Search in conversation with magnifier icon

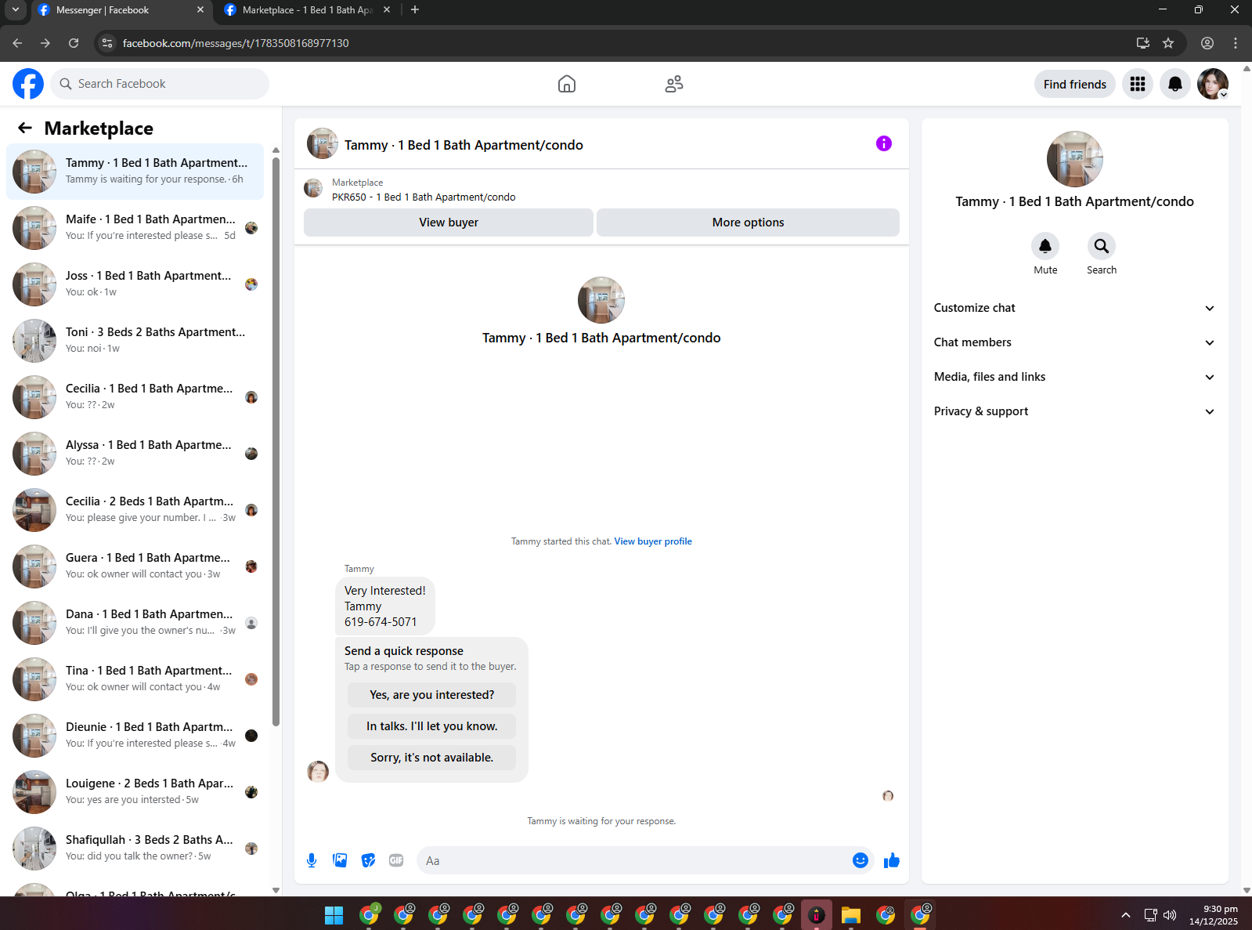coord(1102,246)
